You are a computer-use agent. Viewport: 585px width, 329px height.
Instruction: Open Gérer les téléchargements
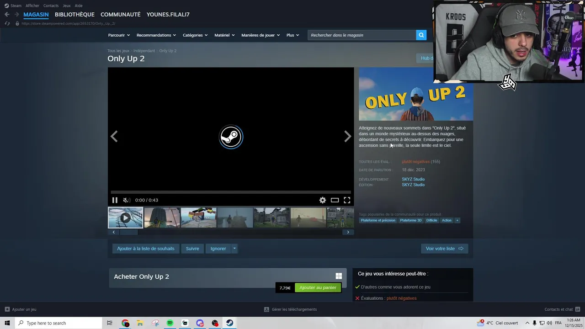(x=290, y=309)
